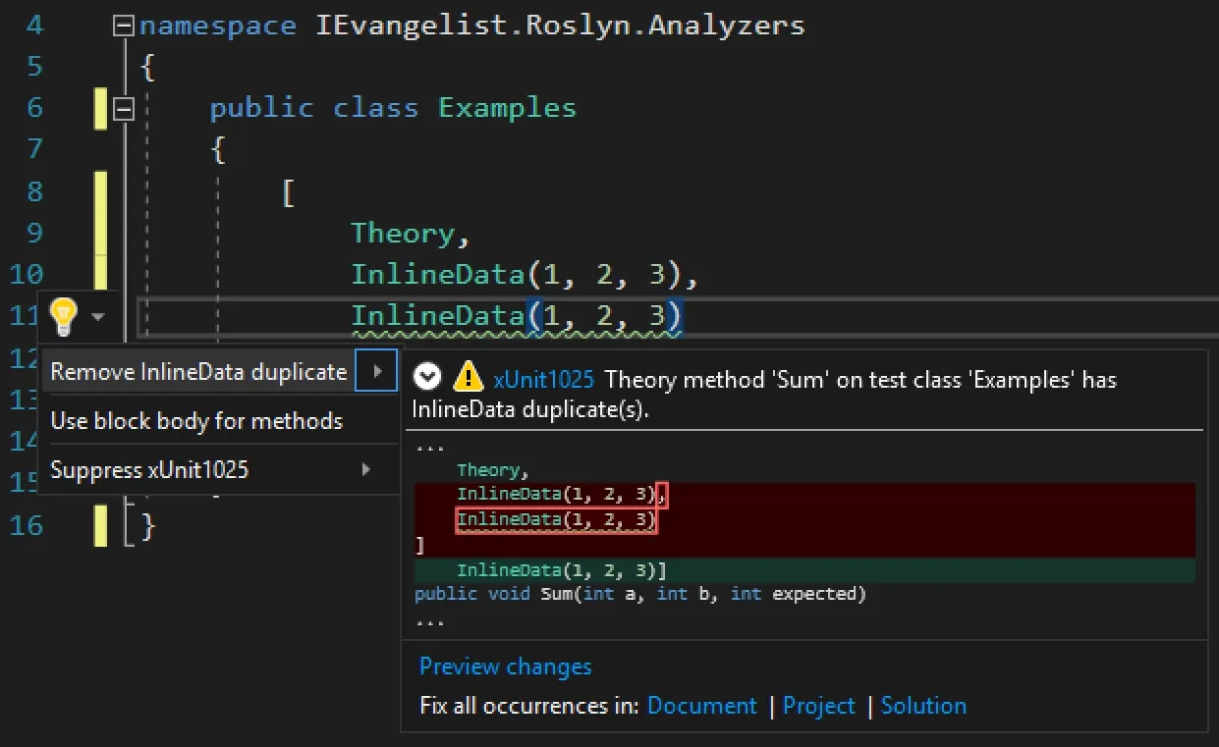The image size is (1219, 747).
Task: Fix all occurrences in Solution
Action: tap(922, 706)
